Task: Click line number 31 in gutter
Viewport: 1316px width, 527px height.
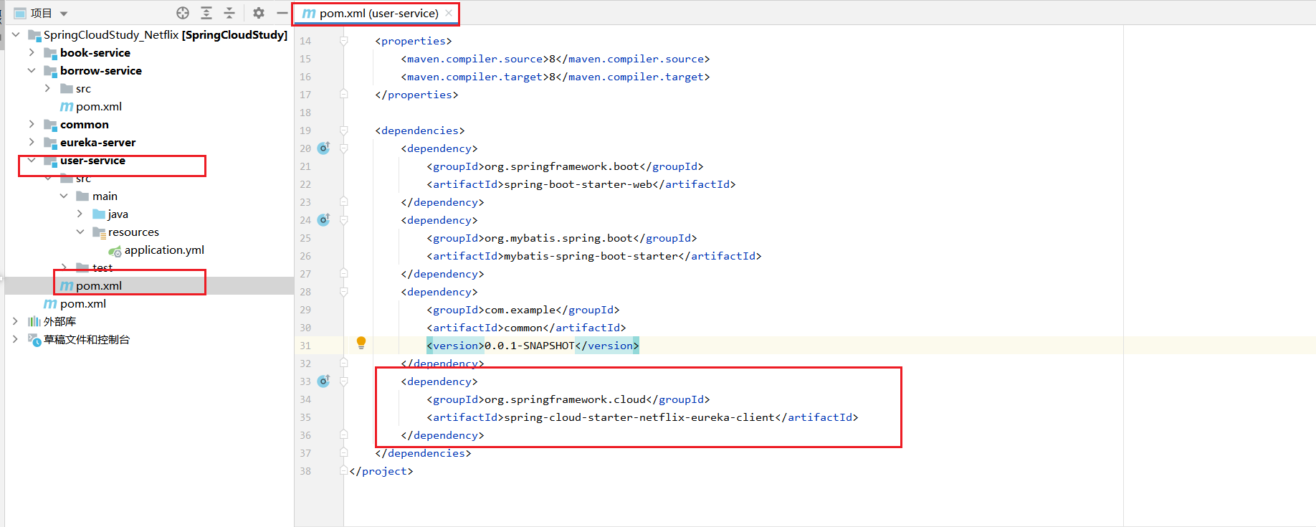Action: [305, 346]
